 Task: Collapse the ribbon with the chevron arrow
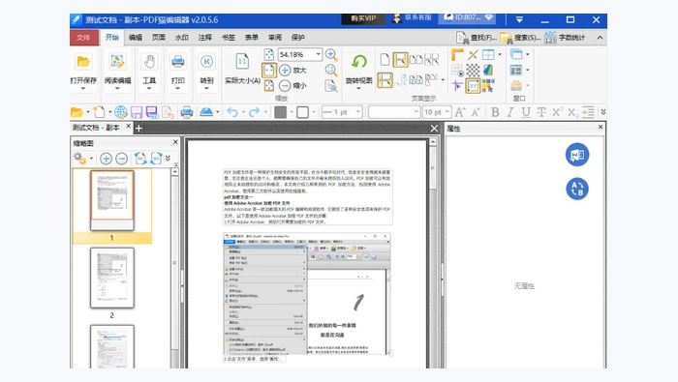[601, 38]
